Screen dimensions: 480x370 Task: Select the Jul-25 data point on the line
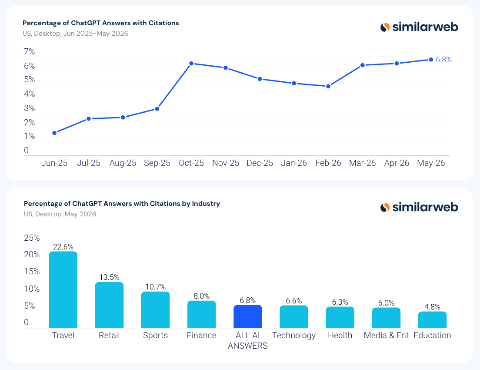[x=88, y=119]
